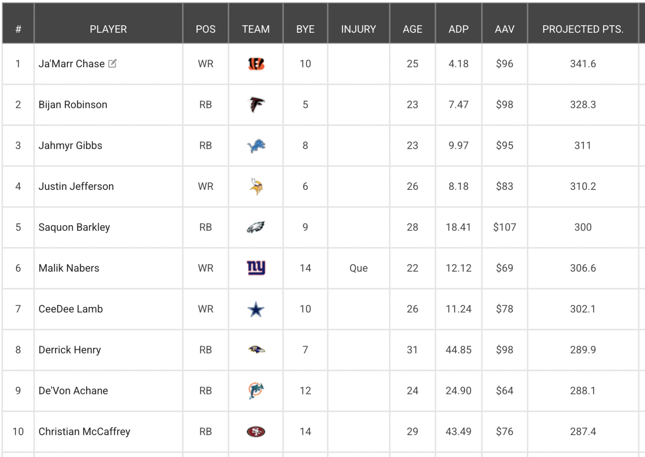Viewport: 645px width, 457px height.
Task: Click the Cincinnati Bengals team logo
Action: click(256, 64)
